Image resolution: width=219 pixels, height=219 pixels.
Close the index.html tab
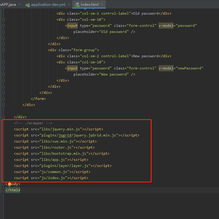tap(102, 4)
